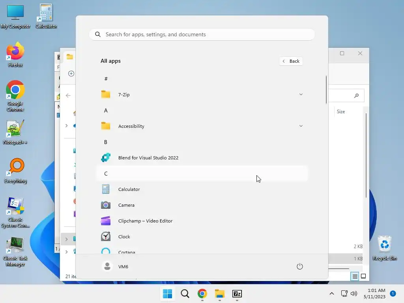Click the Explorer search magnifier

click(357, 95)
